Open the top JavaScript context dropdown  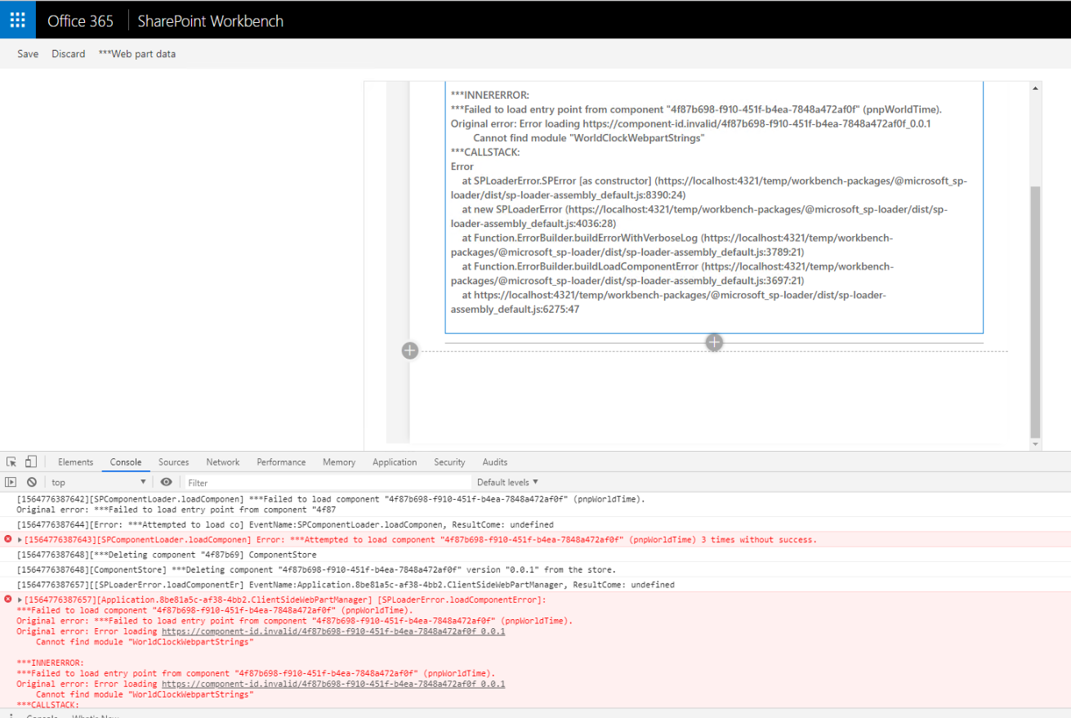point(98,483)
